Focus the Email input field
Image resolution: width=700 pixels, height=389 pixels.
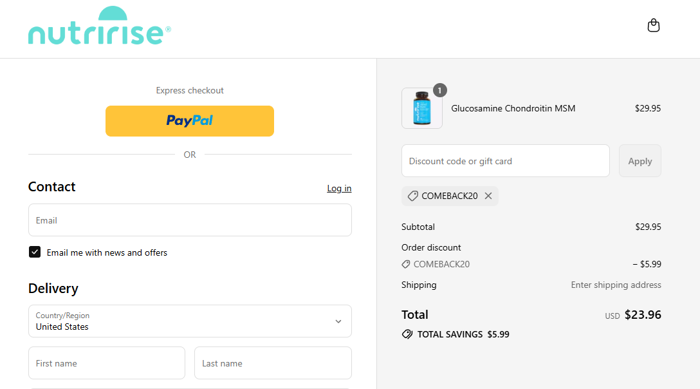[190, 220]
